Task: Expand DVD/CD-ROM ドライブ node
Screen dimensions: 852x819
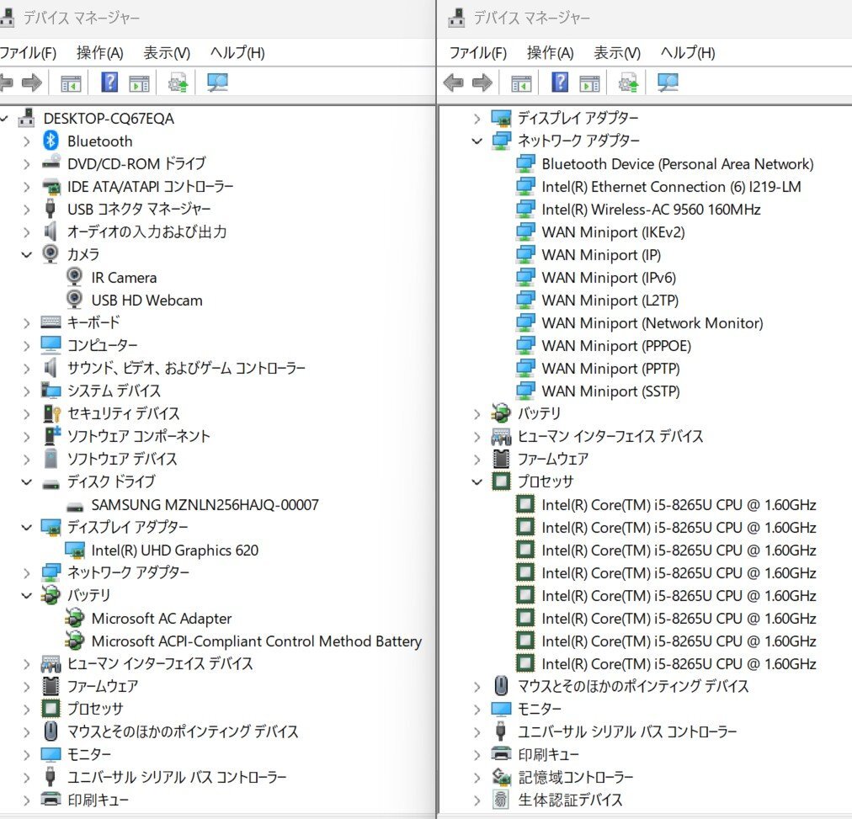Action: click(26, 164)
